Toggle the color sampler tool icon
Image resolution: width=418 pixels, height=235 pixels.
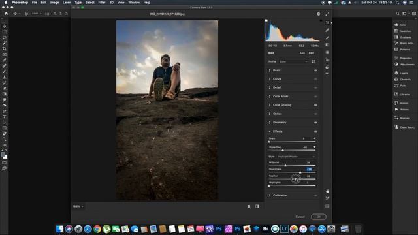point(327,198)
